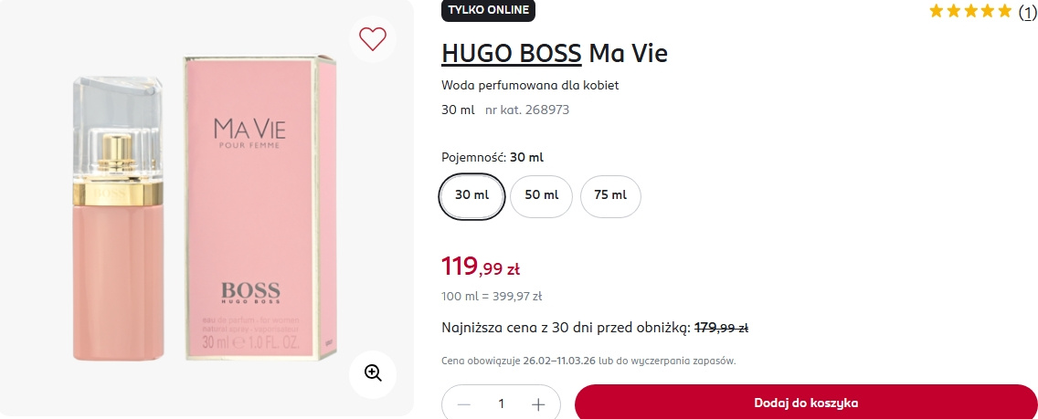This screenshot has height=419, width=1038.
Task: Click the TYLKO ONLINE badge
Action: click(x=488, y=10)
